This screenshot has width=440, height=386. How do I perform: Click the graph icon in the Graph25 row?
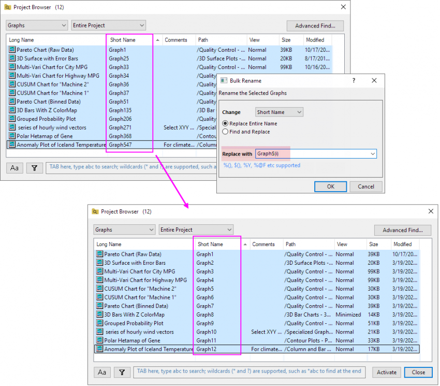tap(12, 59)
